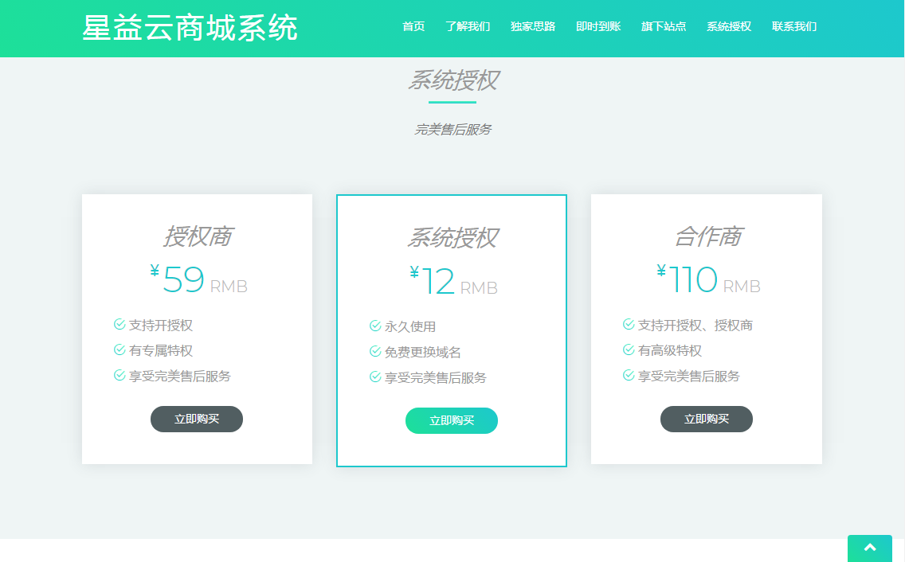Image resolution: width=905 pixels, height=562 pixels.
Task: Select the 合作商 pricing card title
Action: pos(707,236)
